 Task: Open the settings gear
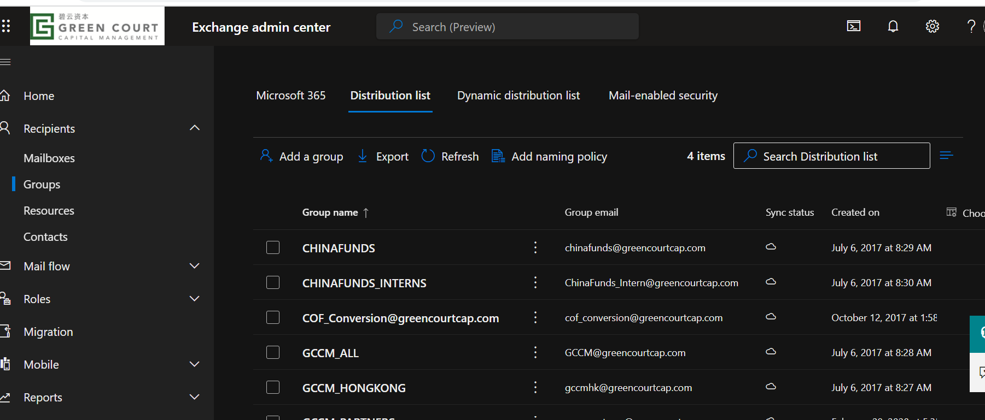tap(932, 26)
